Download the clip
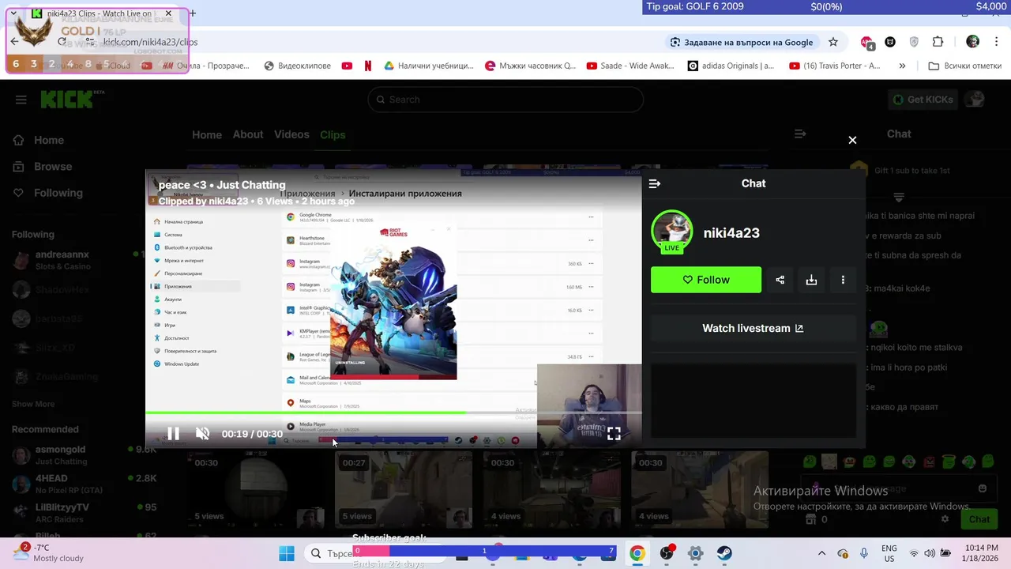The image size is (1011, 569). click(811, 280)
